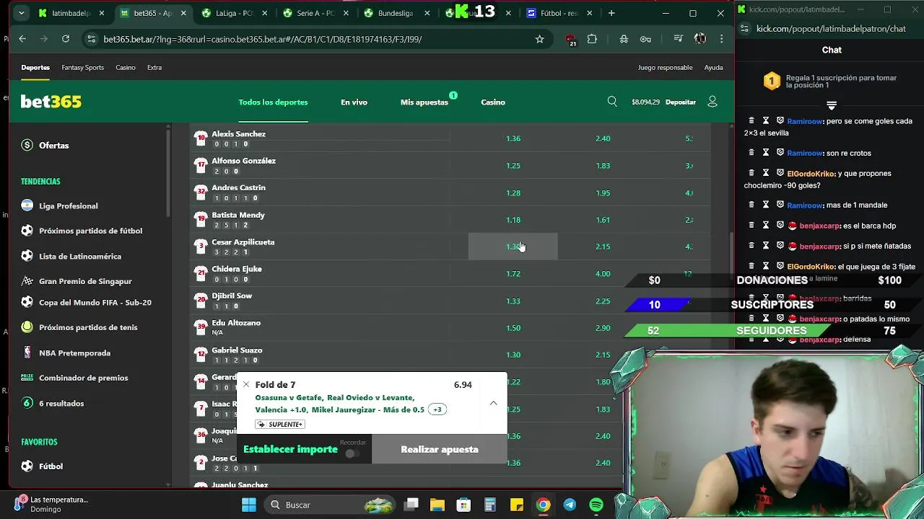Open browser extensions puzzle icon

pyautogui.click(x=592, y=39)
